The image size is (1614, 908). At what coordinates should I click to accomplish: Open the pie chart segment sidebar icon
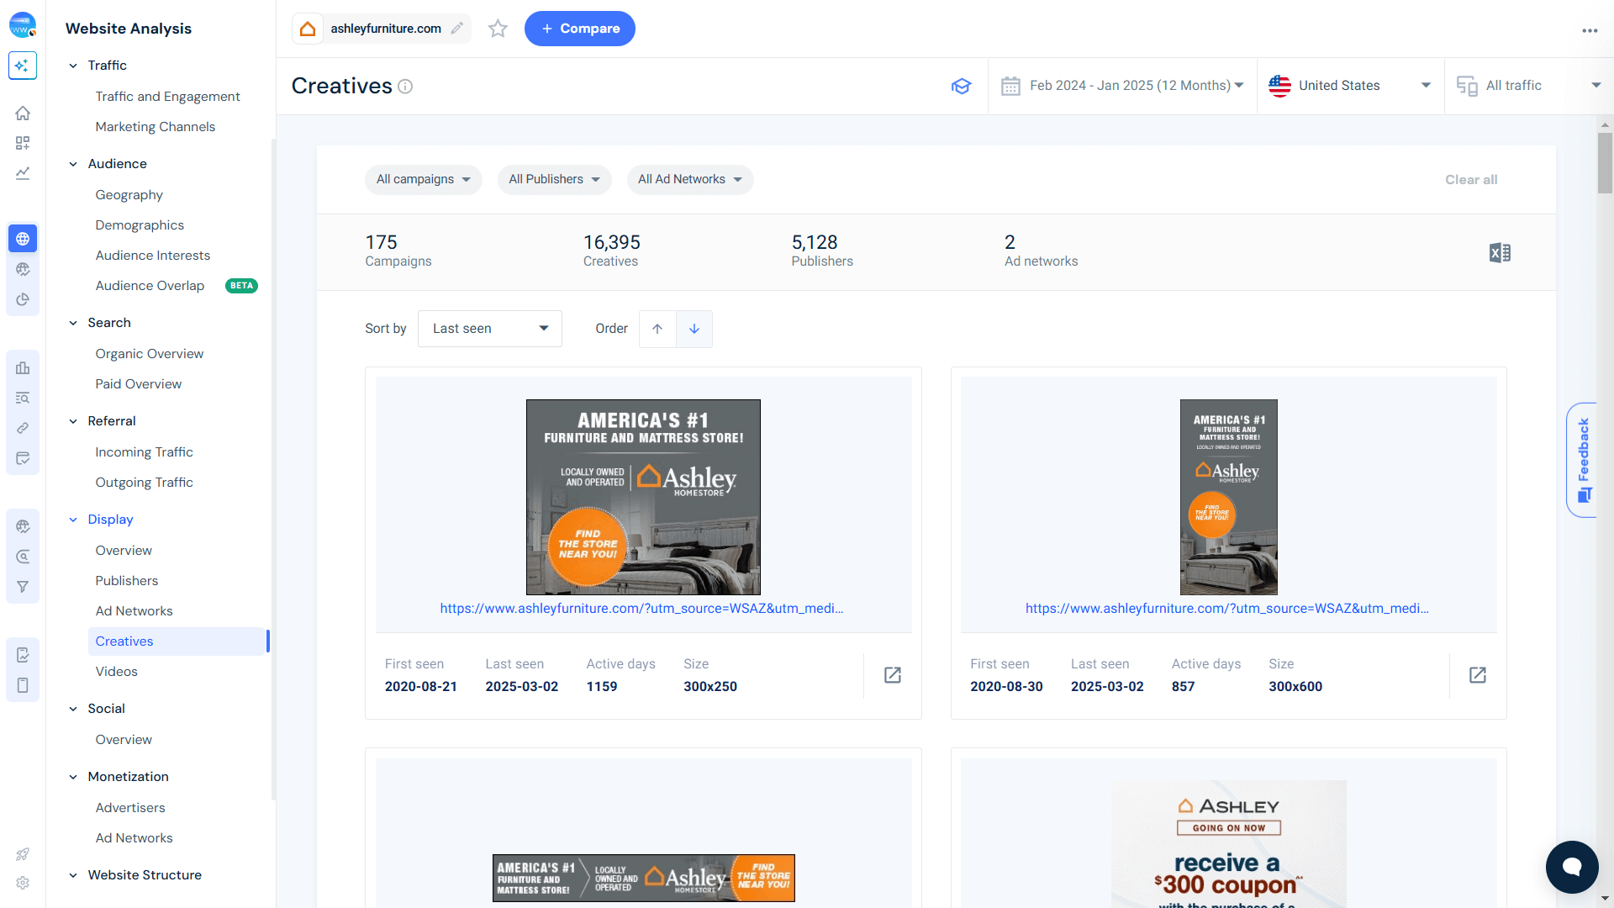click(23, 299)
